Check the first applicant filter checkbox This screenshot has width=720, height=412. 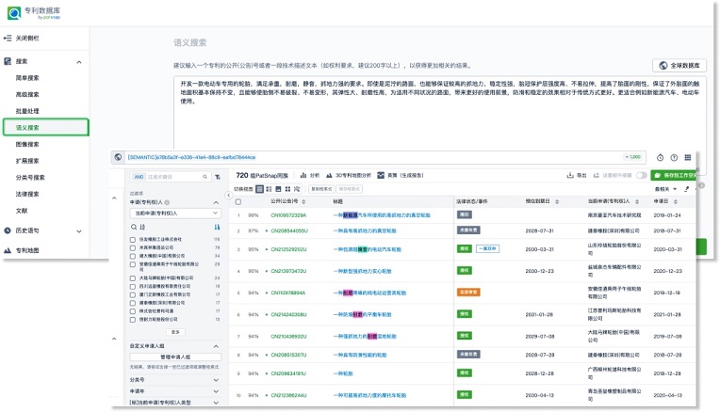(x=133, y=240)
